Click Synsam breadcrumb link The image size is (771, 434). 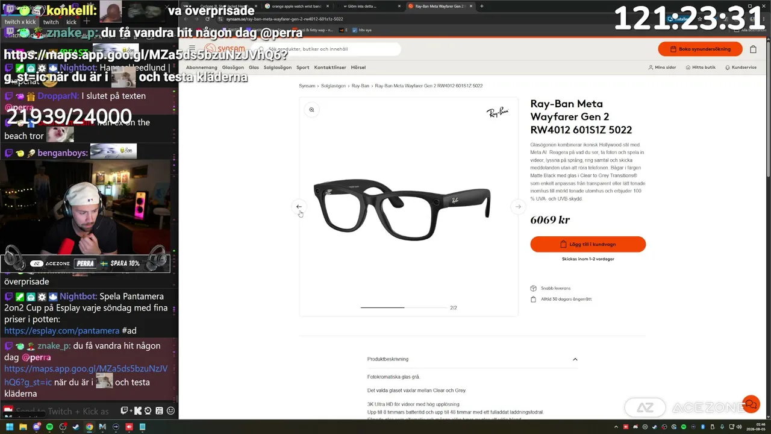tap(307, 86)
